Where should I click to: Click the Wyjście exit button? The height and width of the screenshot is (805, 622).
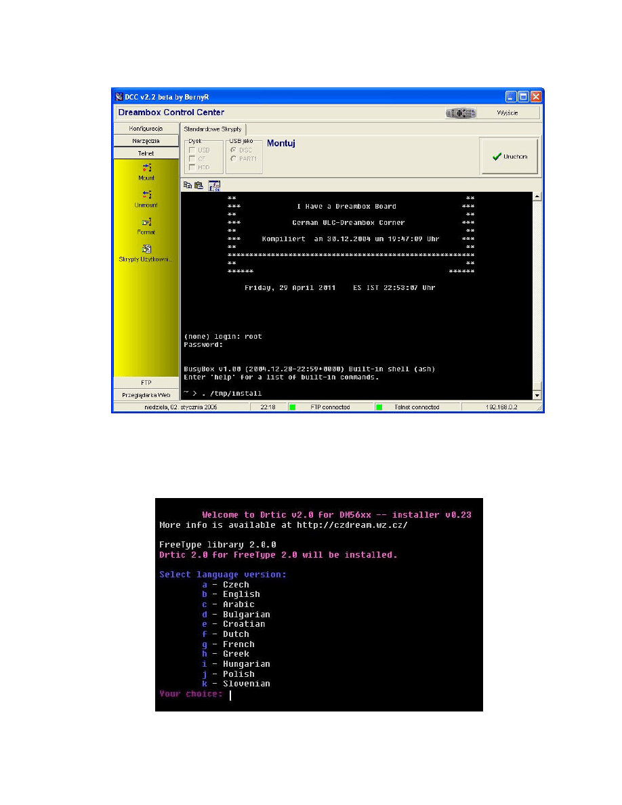point(507,113)
